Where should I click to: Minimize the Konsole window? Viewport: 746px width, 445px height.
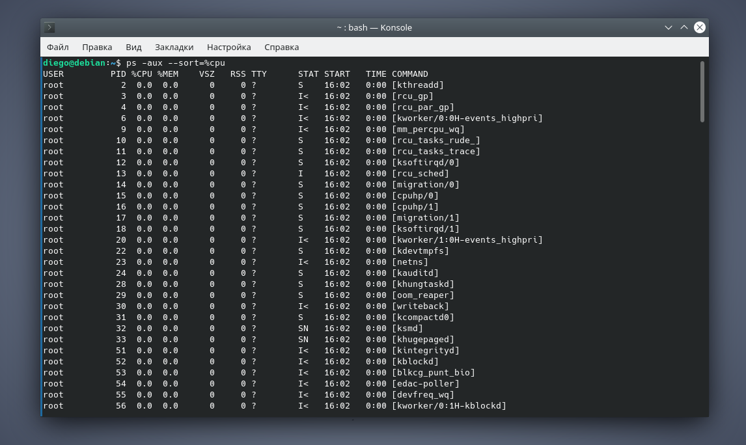pos(669,27)
